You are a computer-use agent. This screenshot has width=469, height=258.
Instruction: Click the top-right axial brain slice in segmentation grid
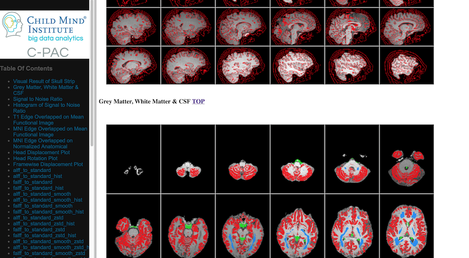click(407, 159)
